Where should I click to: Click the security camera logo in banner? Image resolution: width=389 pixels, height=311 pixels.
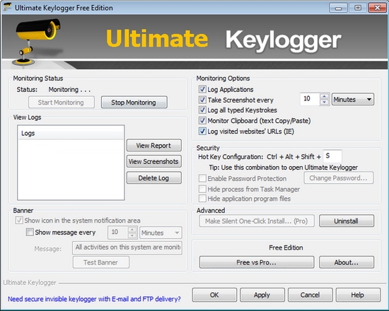click(x=37, y=42)
